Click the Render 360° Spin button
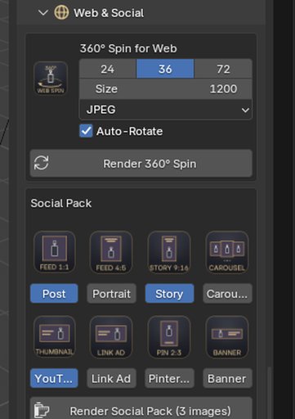The image size is (295, 419). click(x=141, y=164)
